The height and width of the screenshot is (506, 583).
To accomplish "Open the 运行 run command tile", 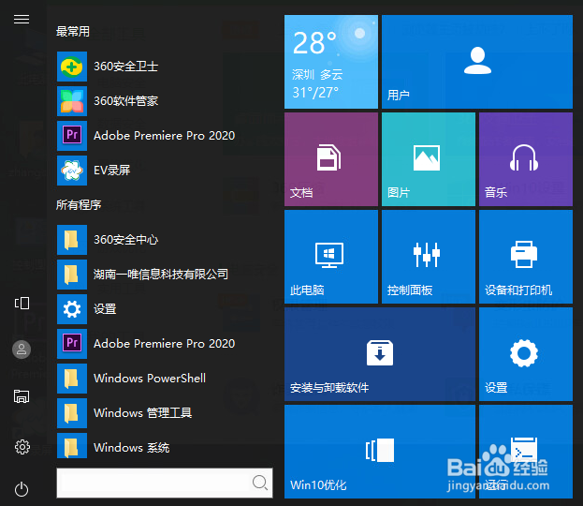I will [x=526, y=452].
